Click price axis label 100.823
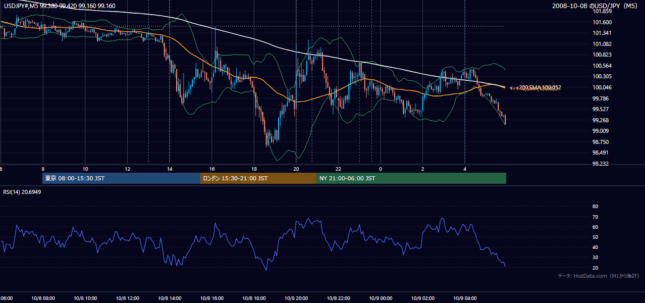Screen dimensions: 645x303 point(603,55)
